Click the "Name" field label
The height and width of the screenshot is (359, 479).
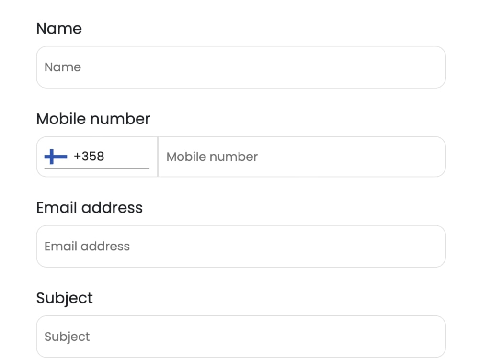click(x=59, y=29)
